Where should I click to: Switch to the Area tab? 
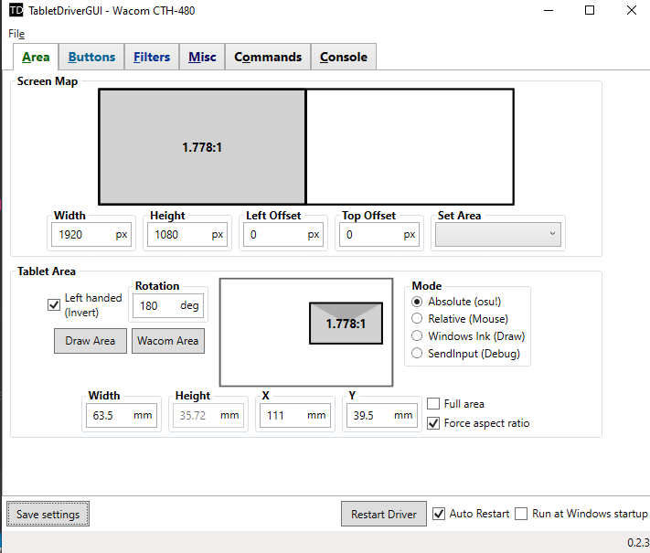36,57
